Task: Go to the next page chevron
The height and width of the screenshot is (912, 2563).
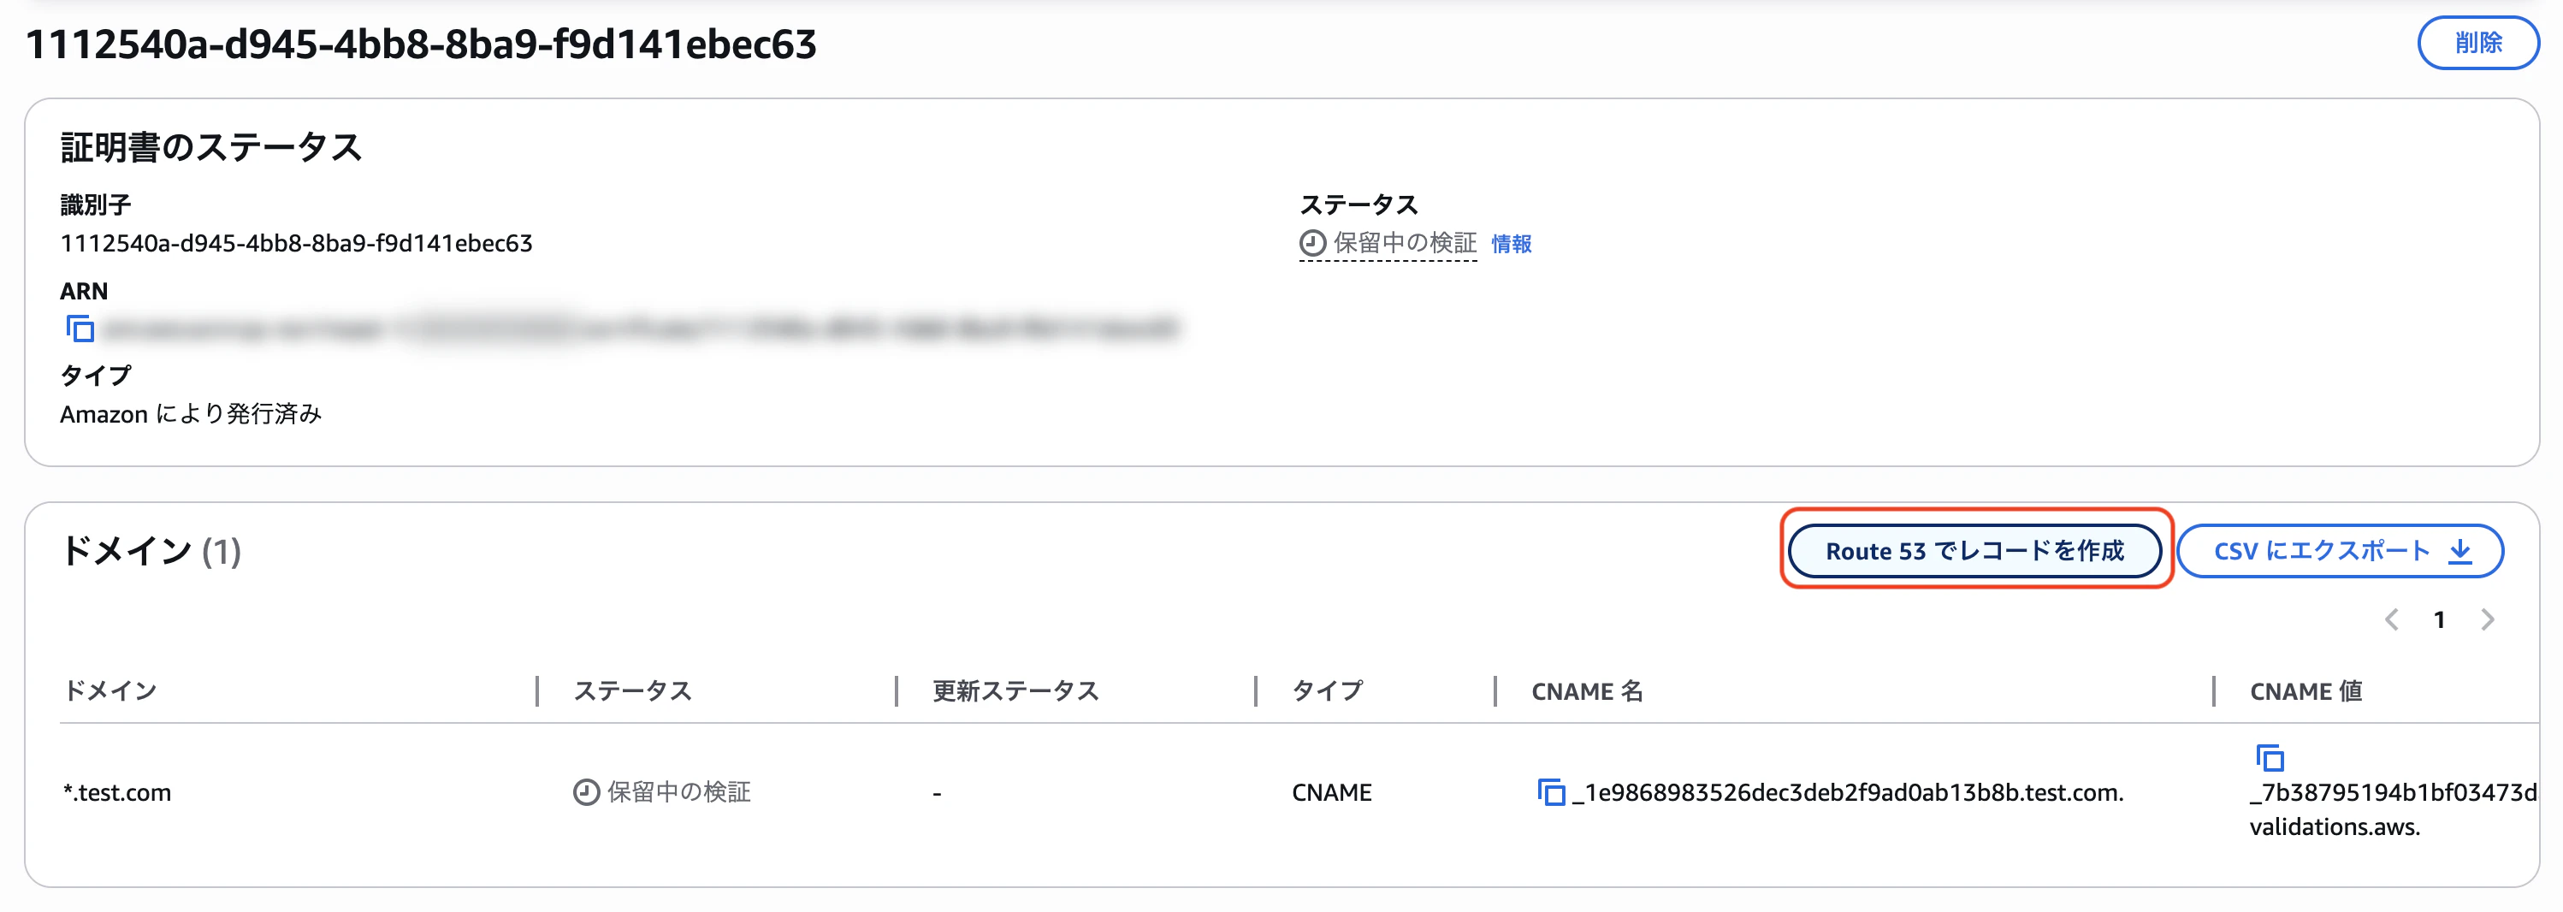Action: [x=2488, y=619]
